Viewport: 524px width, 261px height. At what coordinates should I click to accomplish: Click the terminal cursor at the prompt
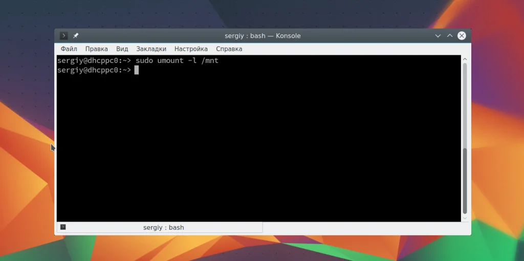136,70
